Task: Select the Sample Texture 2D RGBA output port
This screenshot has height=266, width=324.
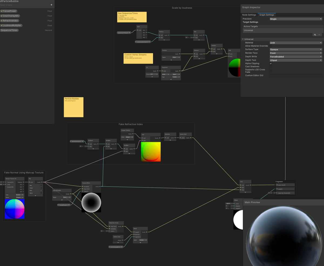Action: click(x=23, y=182)
